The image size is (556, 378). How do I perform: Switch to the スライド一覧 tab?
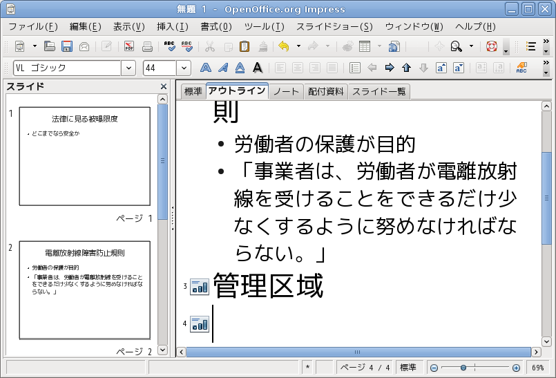378,92
